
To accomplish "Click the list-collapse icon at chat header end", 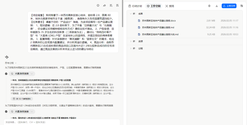I will point(117,5).
